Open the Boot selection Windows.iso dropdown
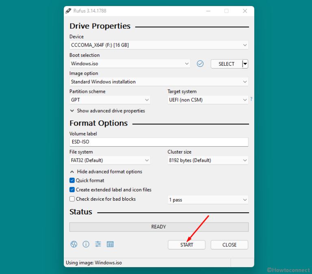 tap(130, 64)
